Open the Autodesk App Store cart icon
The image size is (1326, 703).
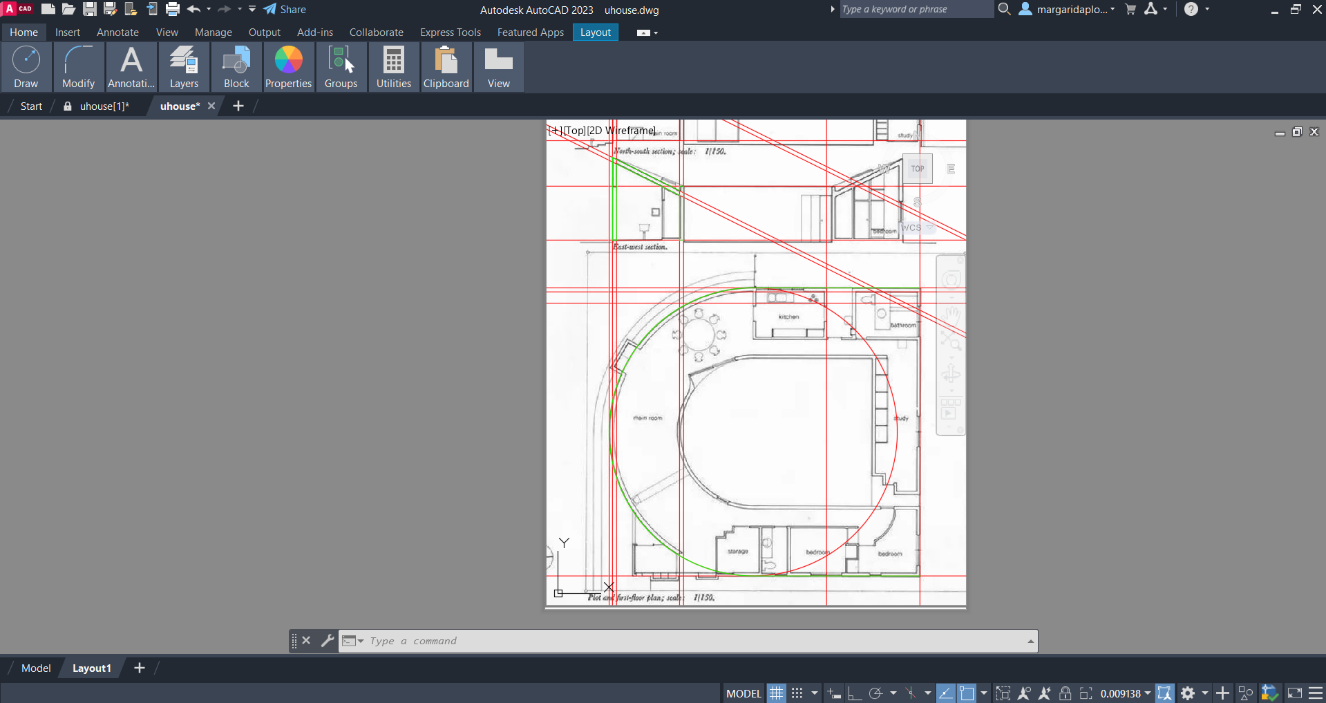coord(1130,9)
